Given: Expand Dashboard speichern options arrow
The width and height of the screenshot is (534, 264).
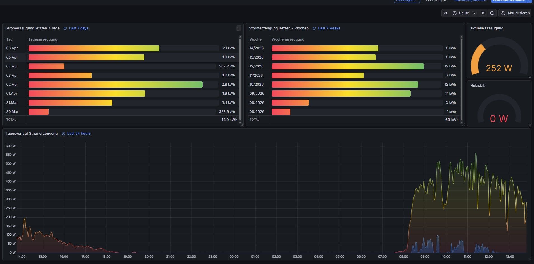Looking at the screenshot, I should click(530, 1).
